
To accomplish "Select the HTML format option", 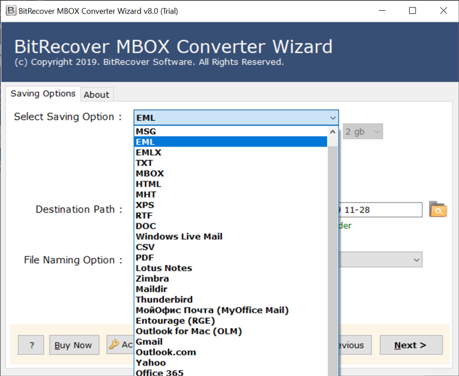I will [231, 184].
